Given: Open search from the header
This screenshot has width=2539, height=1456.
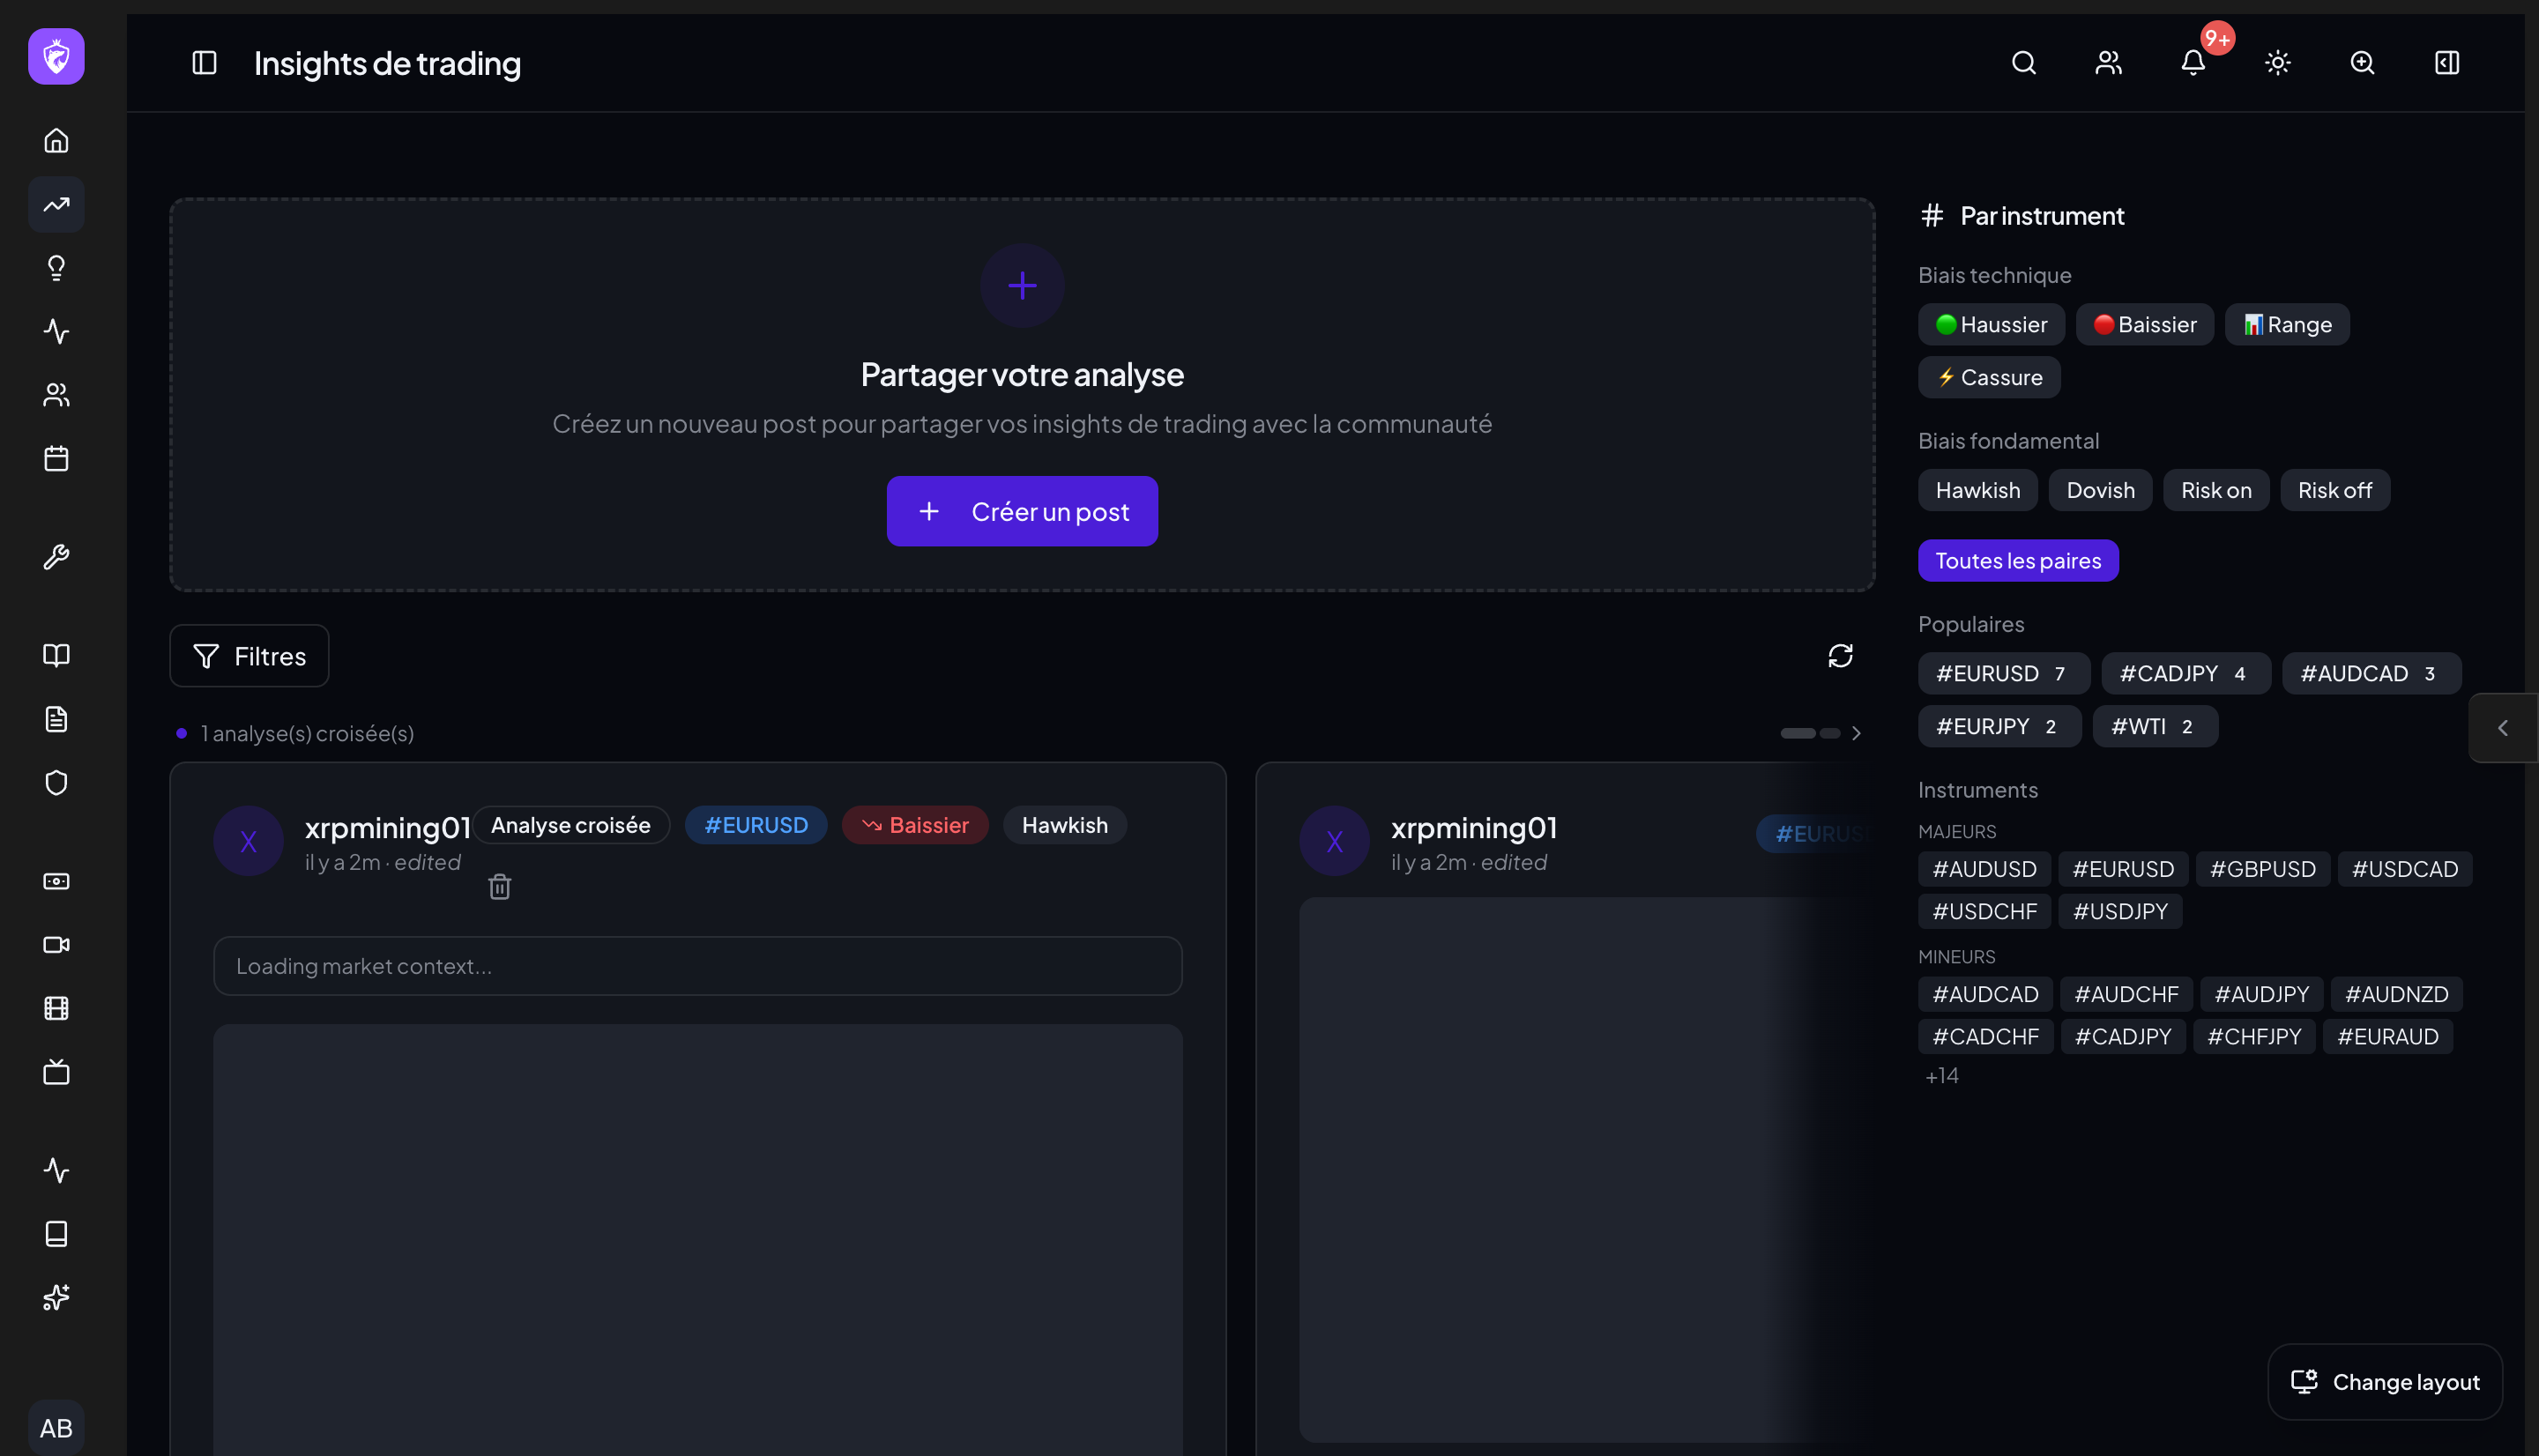Looking at the screenshot, I should [2024, 63].
